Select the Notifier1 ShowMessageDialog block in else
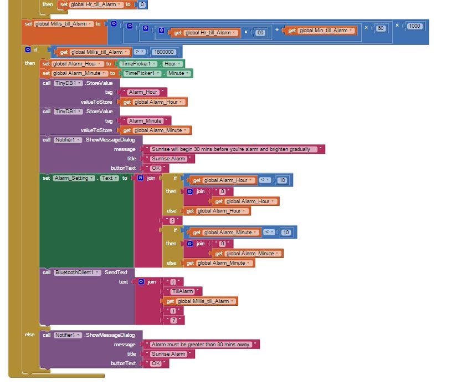Image resolution: width=457 pixels, height=389 pixels. click(x=91, y=335)
